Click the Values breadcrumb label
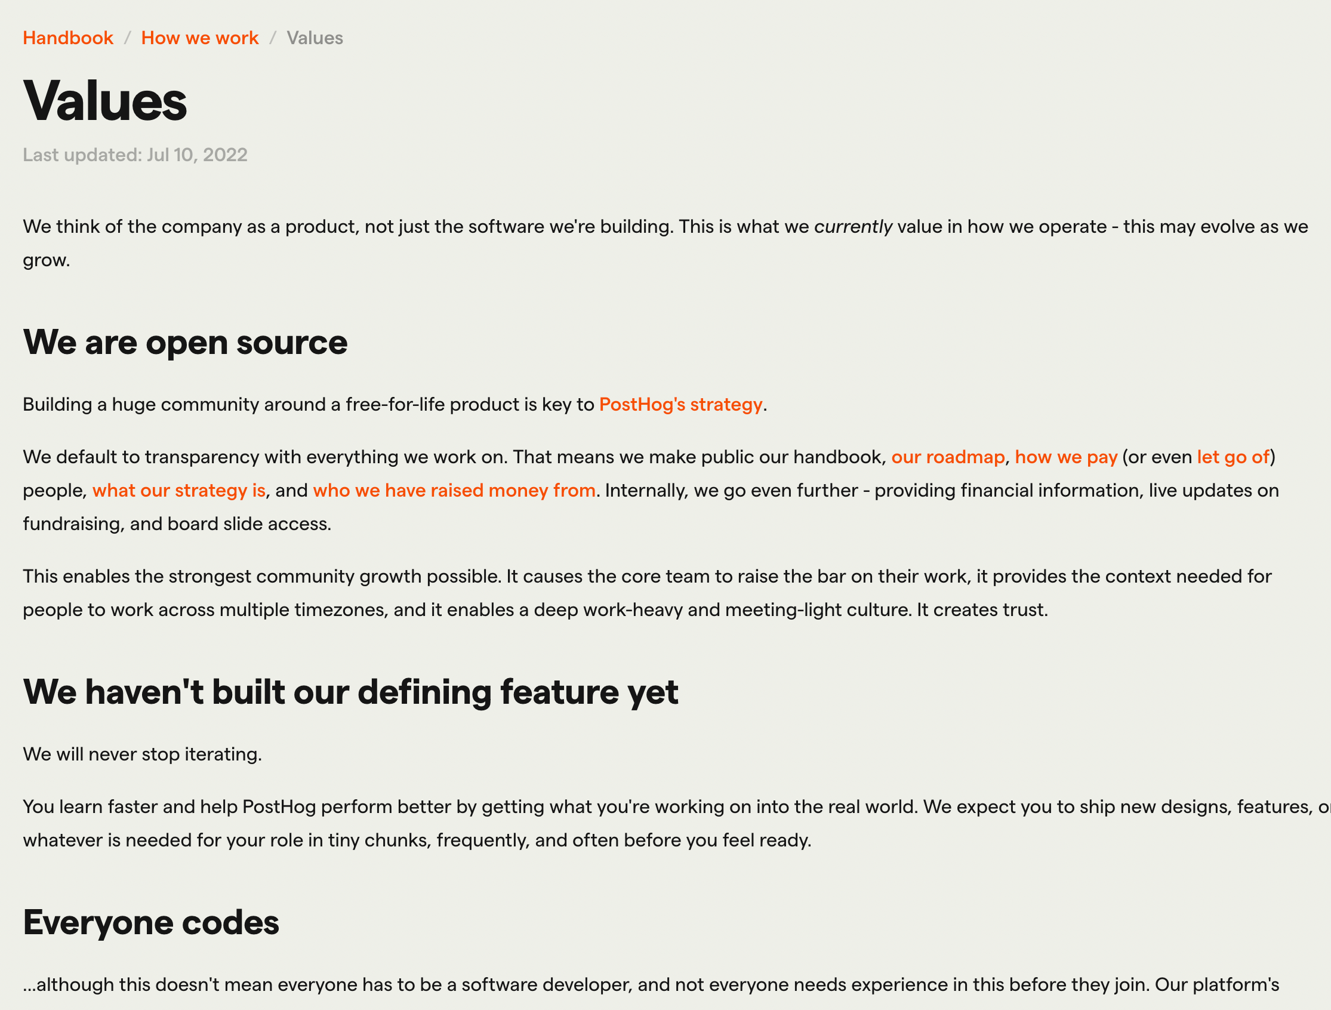This screenshot has width=1331, height=1010. [x=314, y=38]
